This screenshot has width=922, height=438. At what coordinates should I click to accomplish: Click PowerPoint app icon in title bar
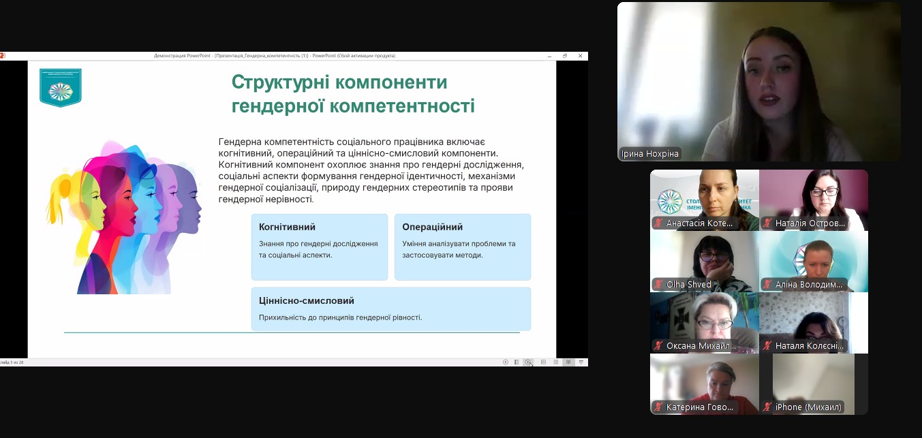coord(3,56)
